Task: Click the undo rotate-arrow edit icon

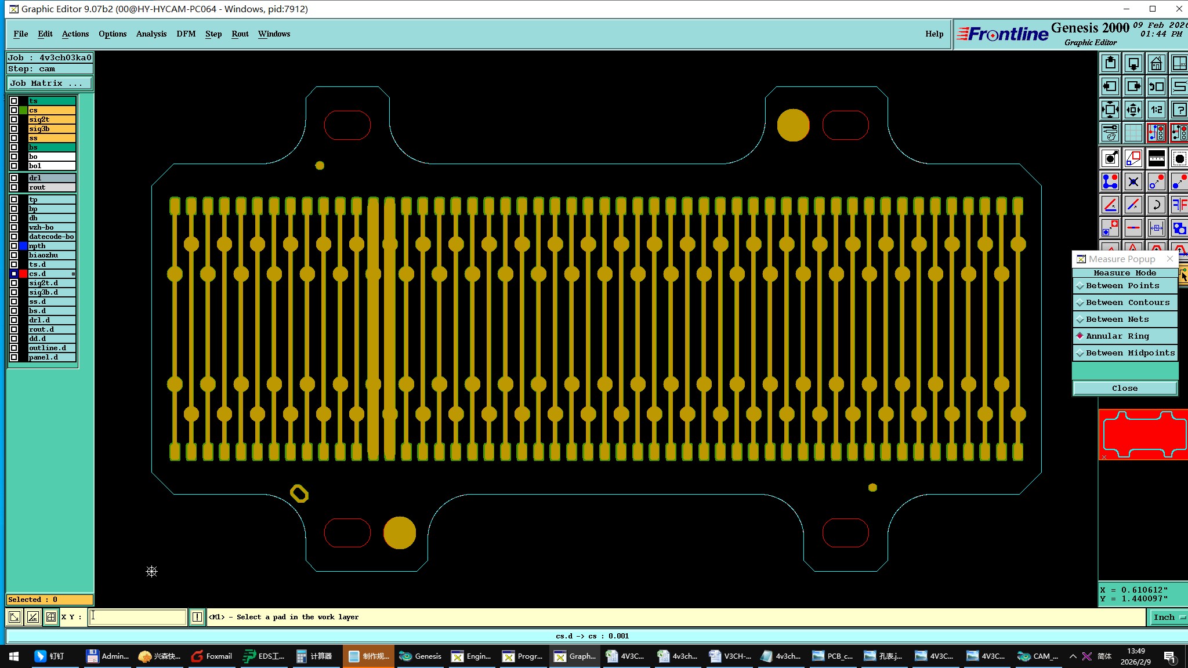Action: [1156, 205]
